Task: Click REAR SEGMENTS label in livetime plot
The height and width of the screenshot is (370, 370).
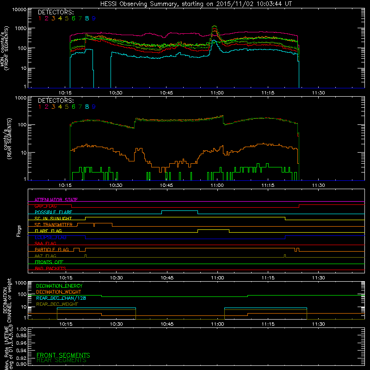Action: pos(62,360)
